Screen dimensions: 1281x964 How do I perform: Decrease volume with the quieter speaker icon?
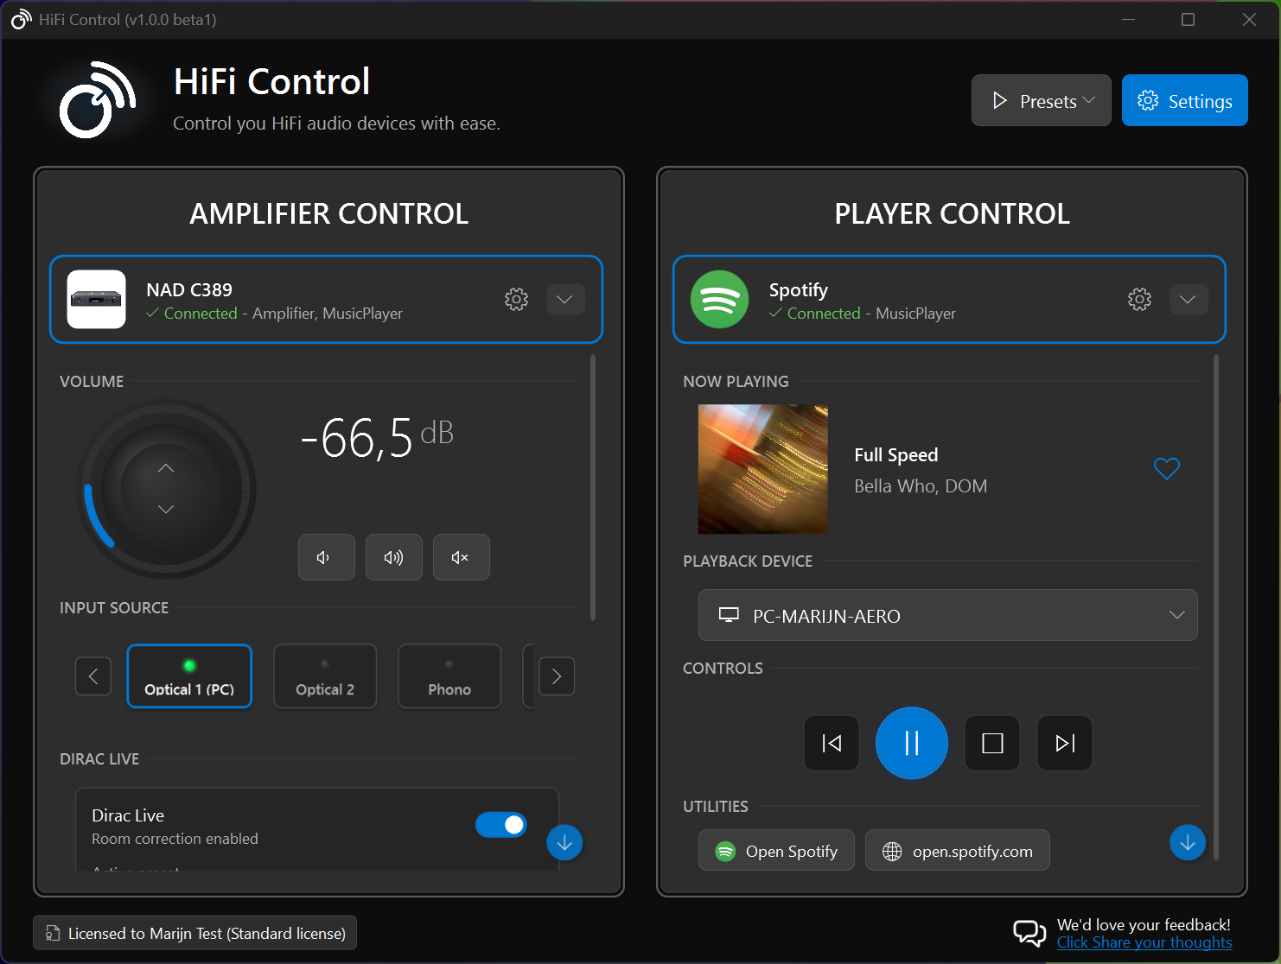pyautogui.click(x=326, y=557)
